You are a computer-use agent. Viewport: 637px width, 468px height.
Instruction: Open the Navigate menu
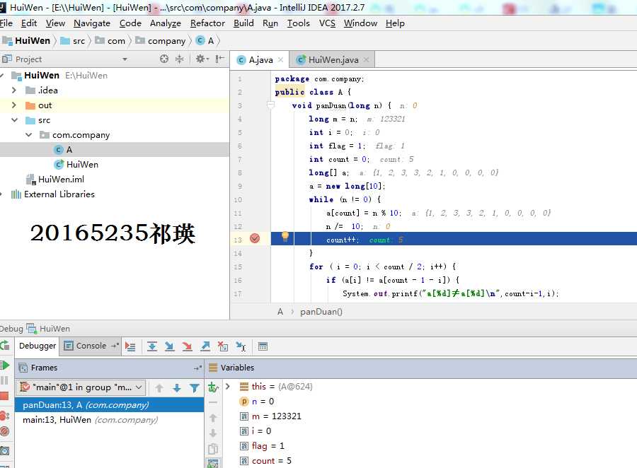(92, 23)
